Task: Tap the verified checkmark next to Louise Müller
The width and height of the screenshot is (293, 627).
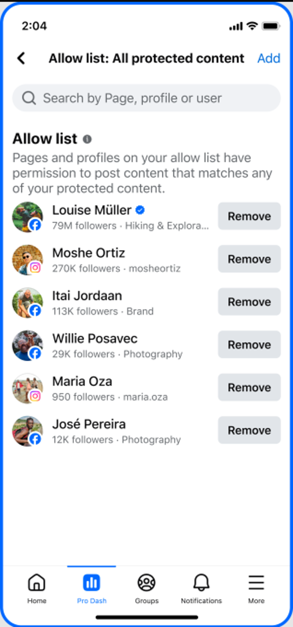Action: click(x=140, y=210)
